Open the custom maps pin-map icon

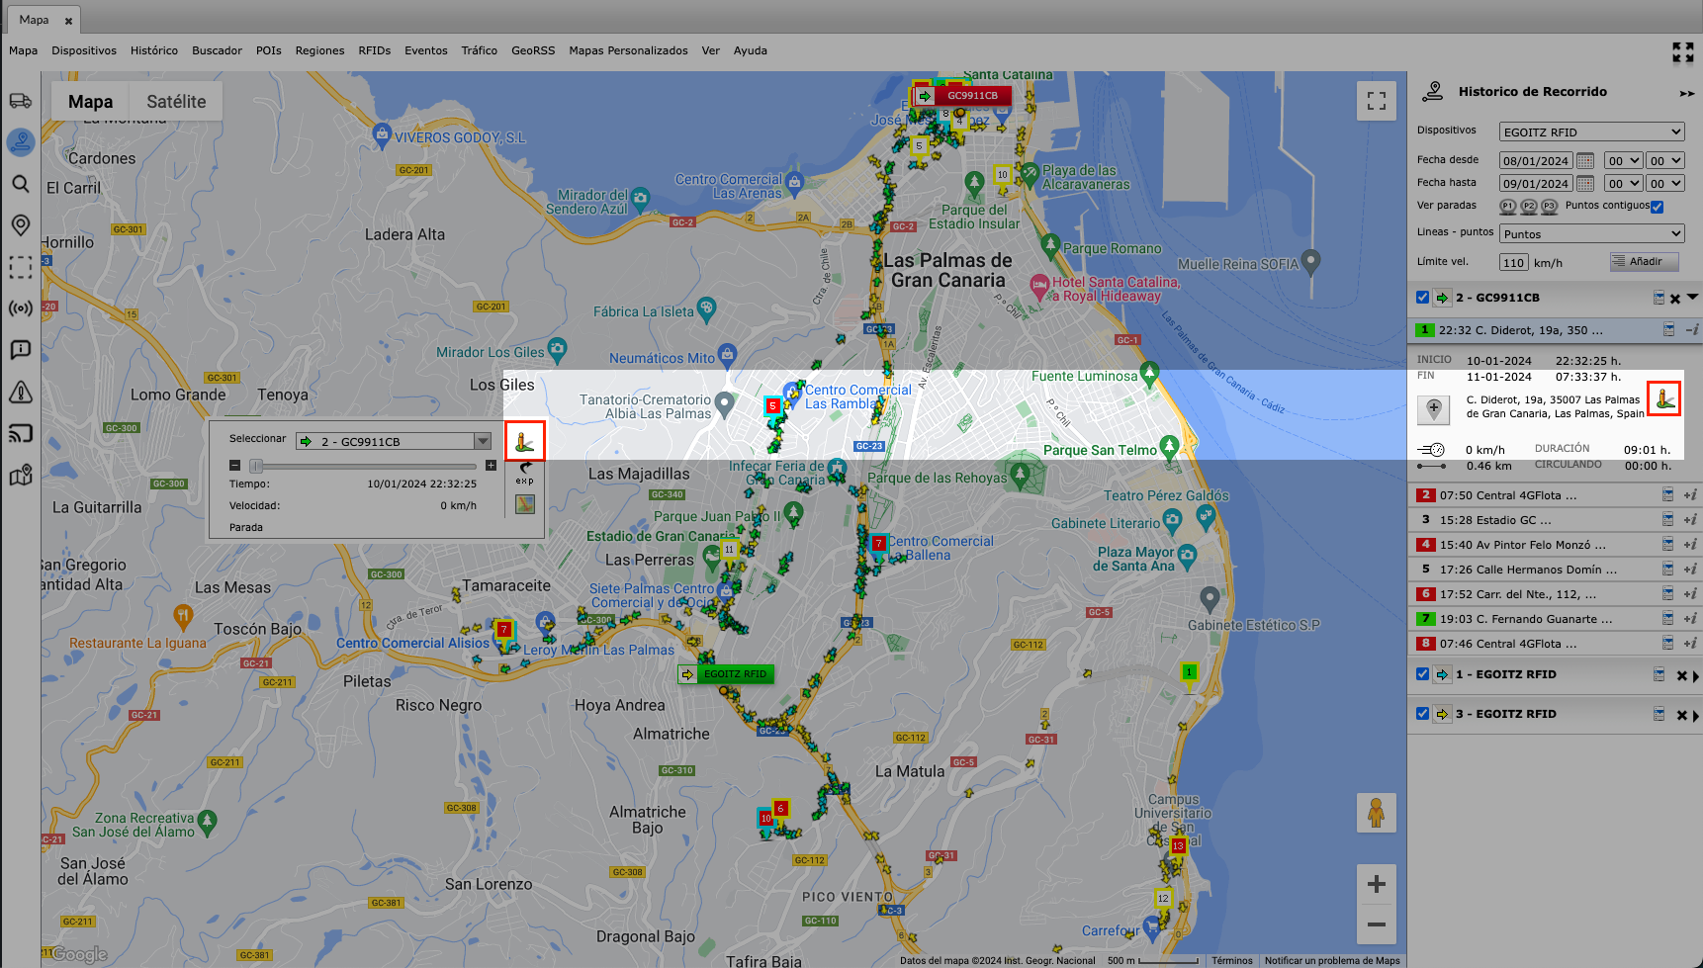tap(20, 476)
